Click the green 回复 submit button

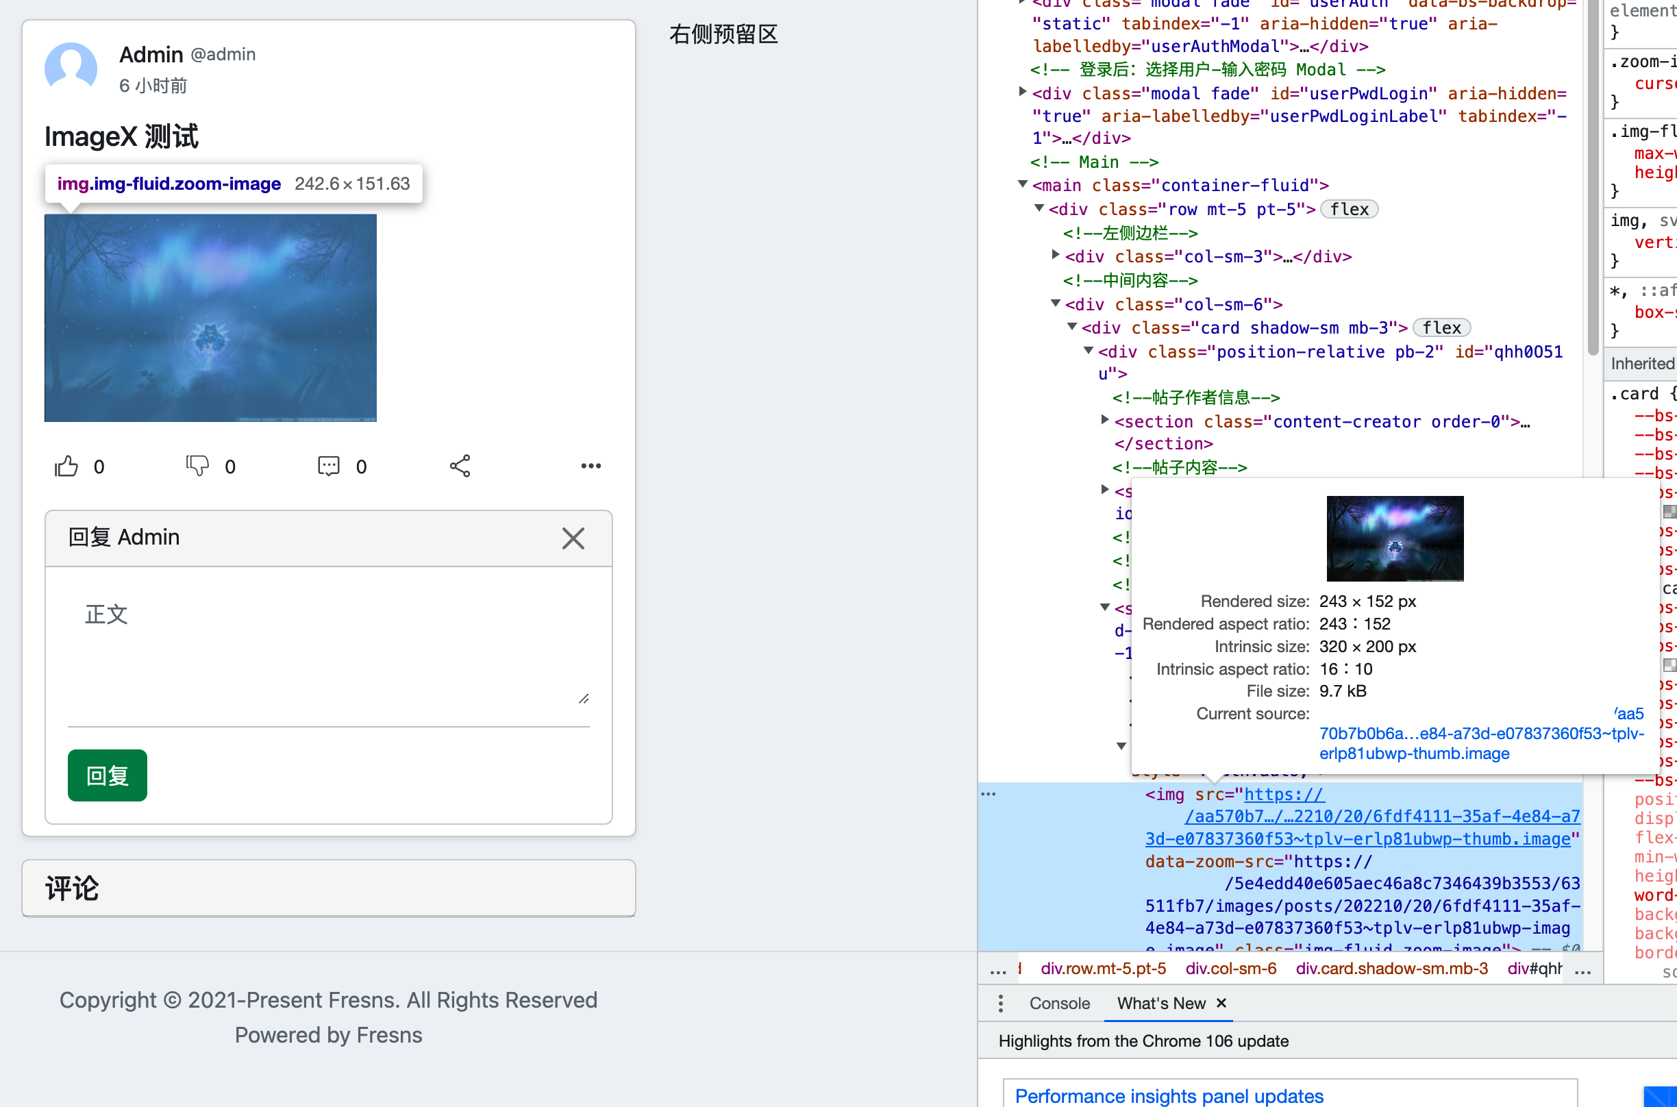coord(108,775)
